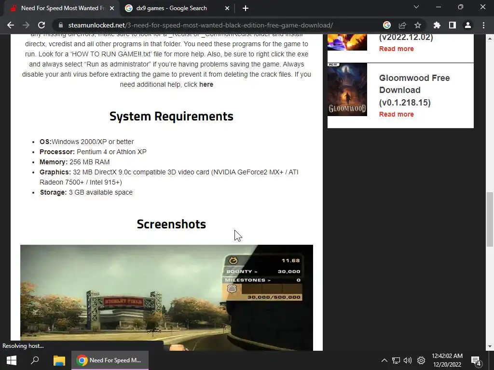Reload the current page

(x=41, y=25)
